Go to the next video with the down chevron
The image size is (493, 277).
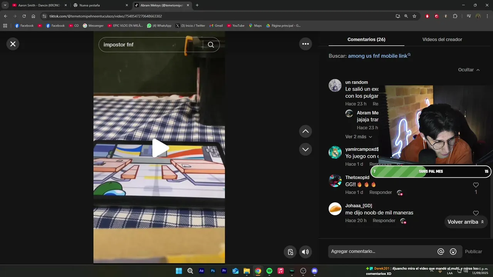(x=305, y=149)
